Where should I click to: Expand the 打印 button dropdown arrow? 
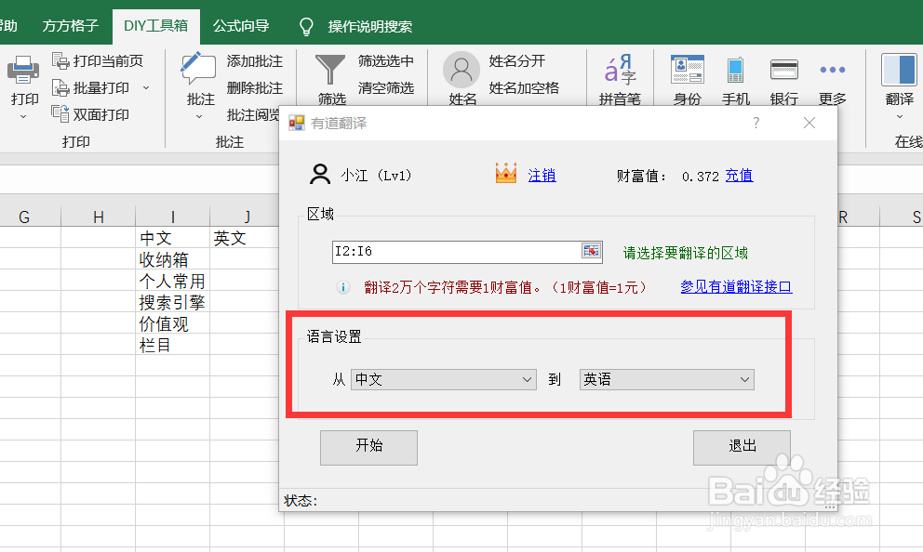coord(23,116)
